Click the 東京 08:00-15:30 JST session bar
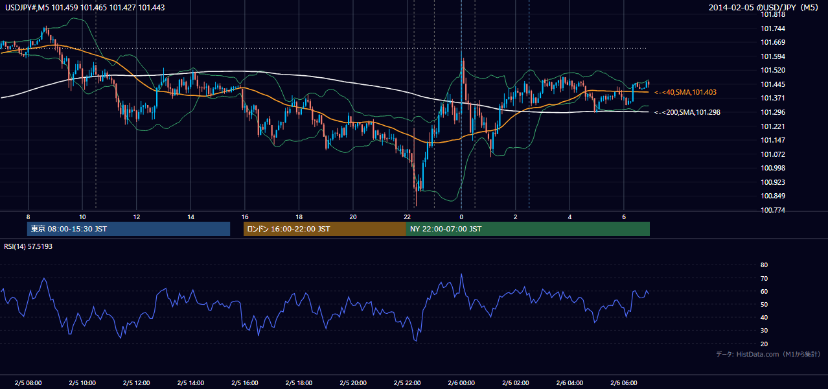 click(x=129, y=229)
